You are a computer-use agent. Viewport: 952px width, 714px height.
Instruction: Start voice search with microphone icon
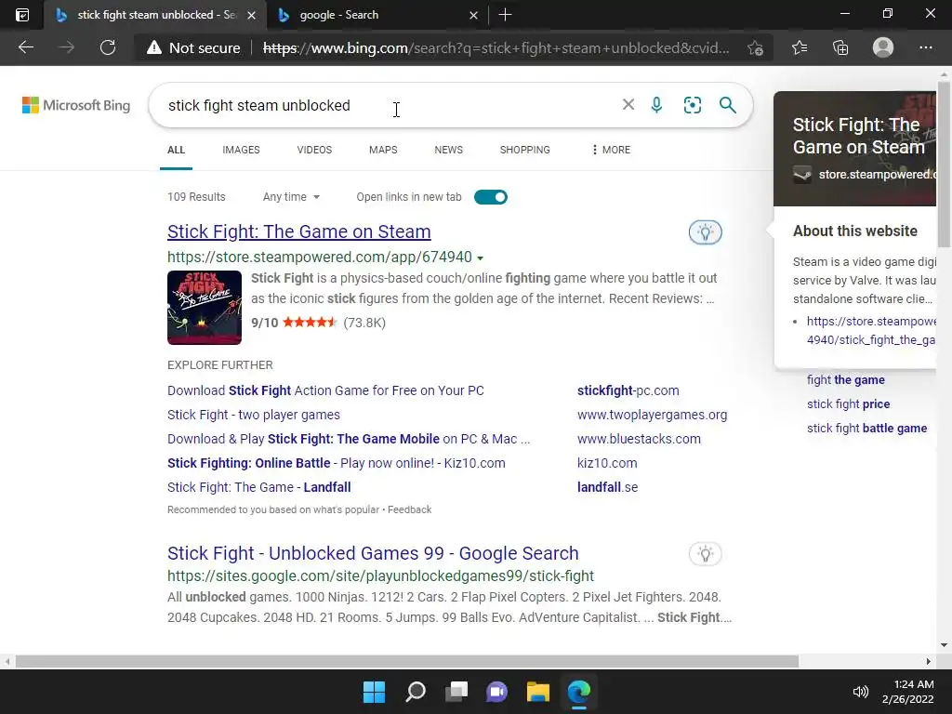pos(656,104)
